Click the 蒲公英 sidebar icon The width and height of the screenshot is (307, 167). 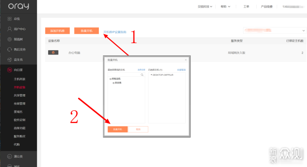9,156
